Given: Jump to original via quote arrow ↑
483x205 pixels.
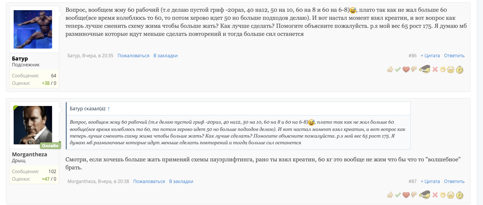Looking at the screenshot, I should [x=109, y=109].
